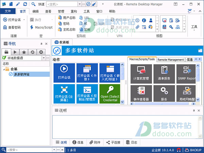Image resolution: width=204 pixels, height=153 pixels.
Task: Expand the view gallery more arrow
Action: (x=157, y=29)
